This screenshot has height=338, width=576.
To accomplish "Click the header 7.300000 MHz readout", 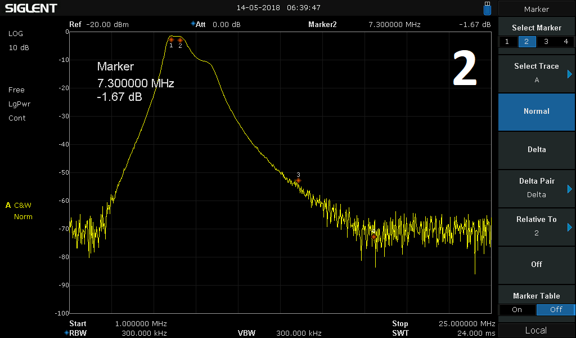I will coord(394,25).
